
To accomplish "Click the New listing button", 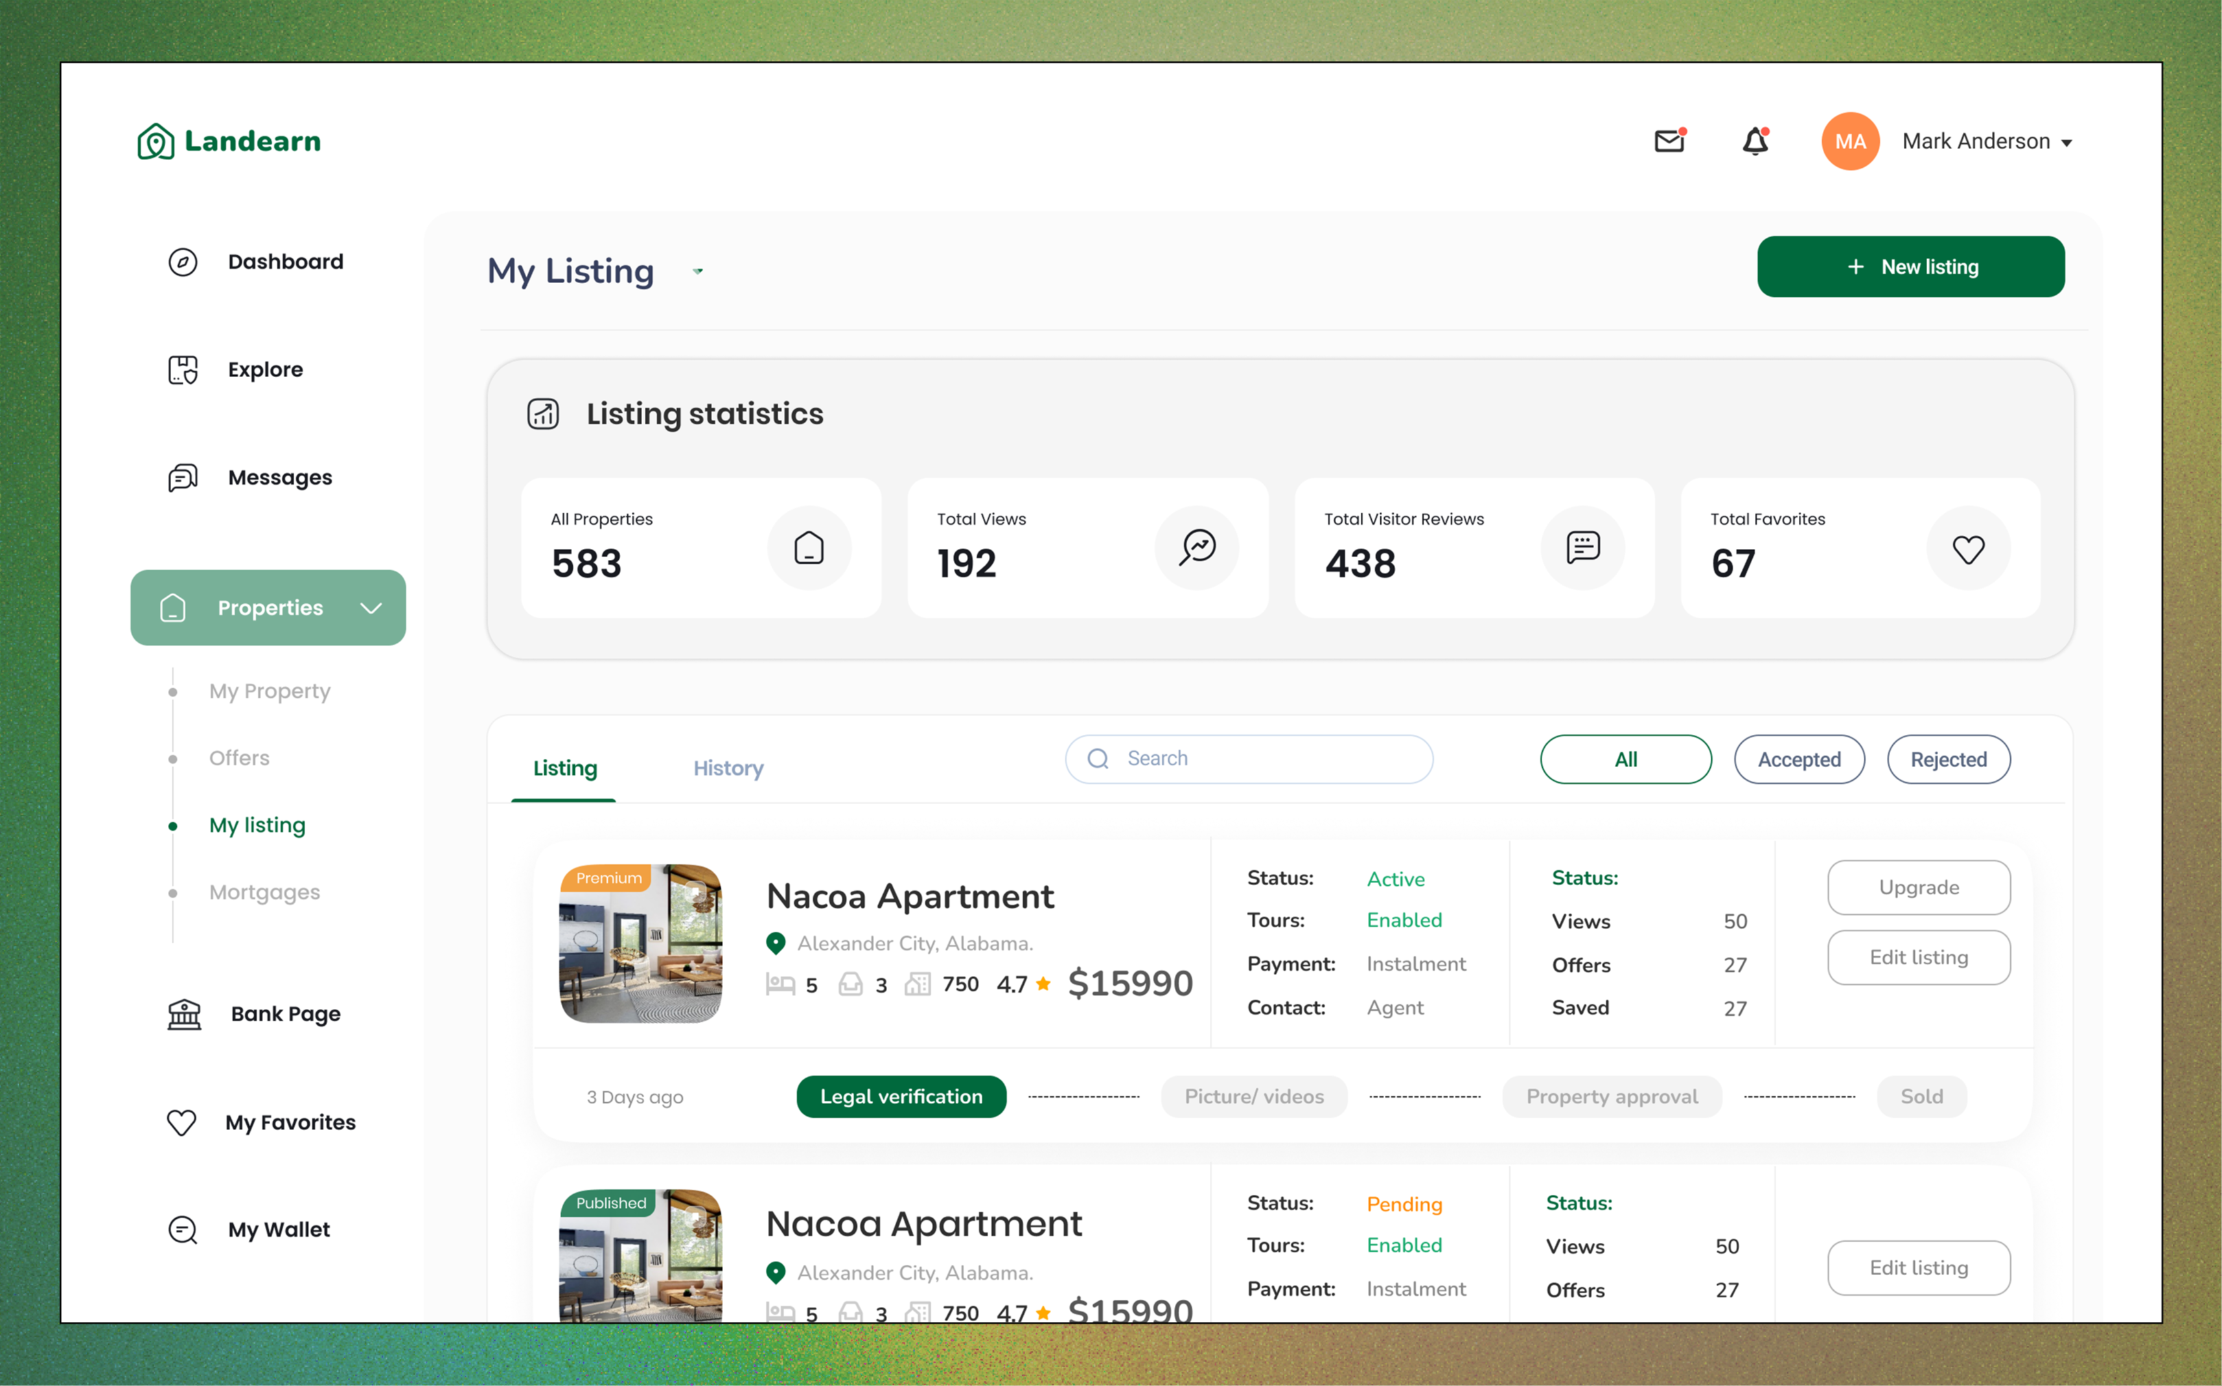I will point(1912,267).
